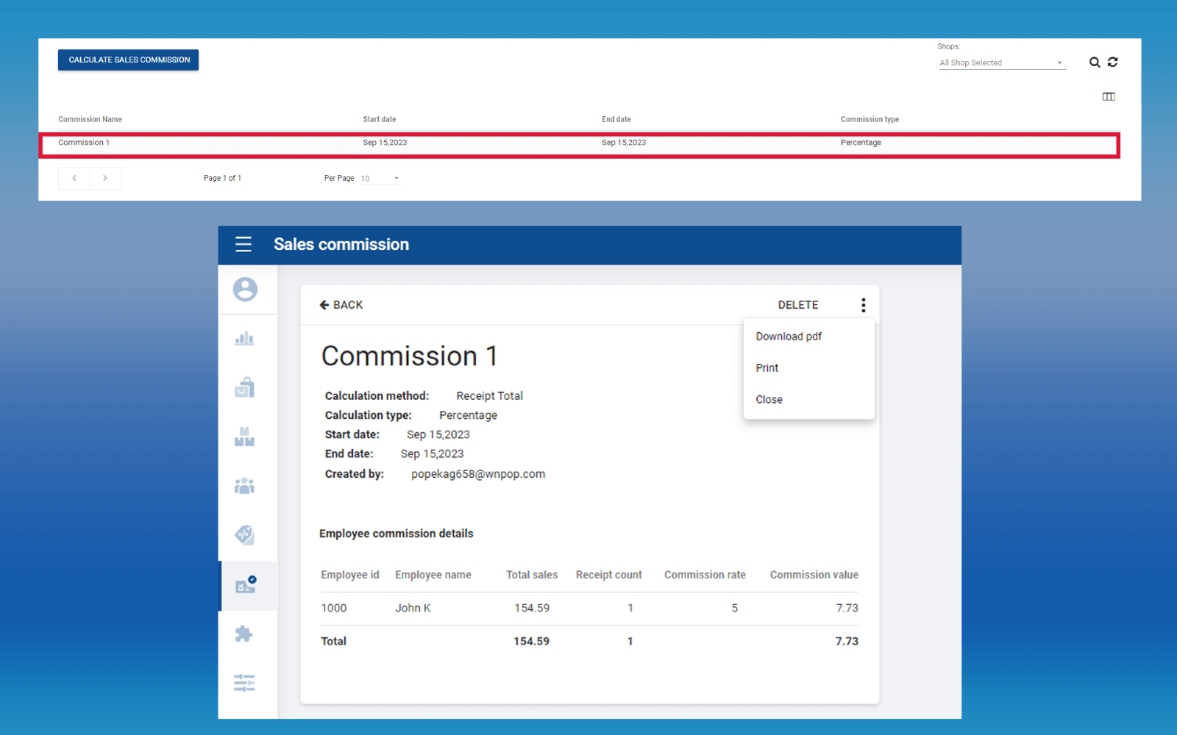Open the bar chart reports icon
The height and width of the screenshot is (735, 1177).
click(244, 339)
